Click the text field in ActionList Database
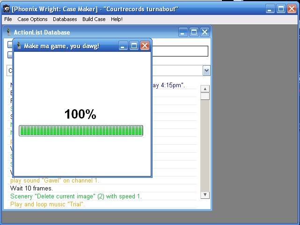300x225 pixels. pyautogui.click(x=180, y=51)
